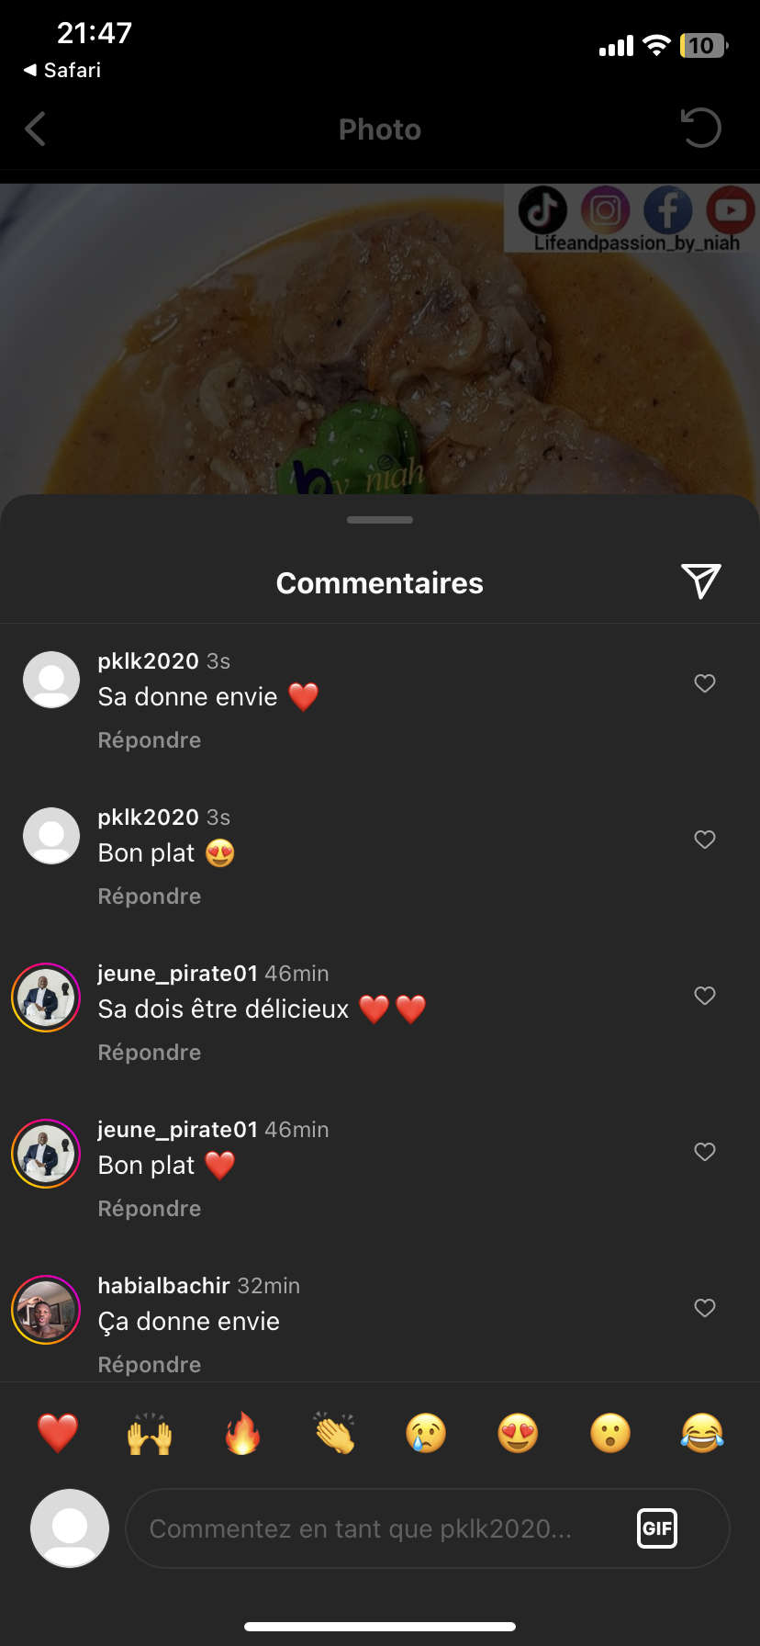Tap the back chevron arrow
Screen dimensions: 760x1646
tap(36, 130)
